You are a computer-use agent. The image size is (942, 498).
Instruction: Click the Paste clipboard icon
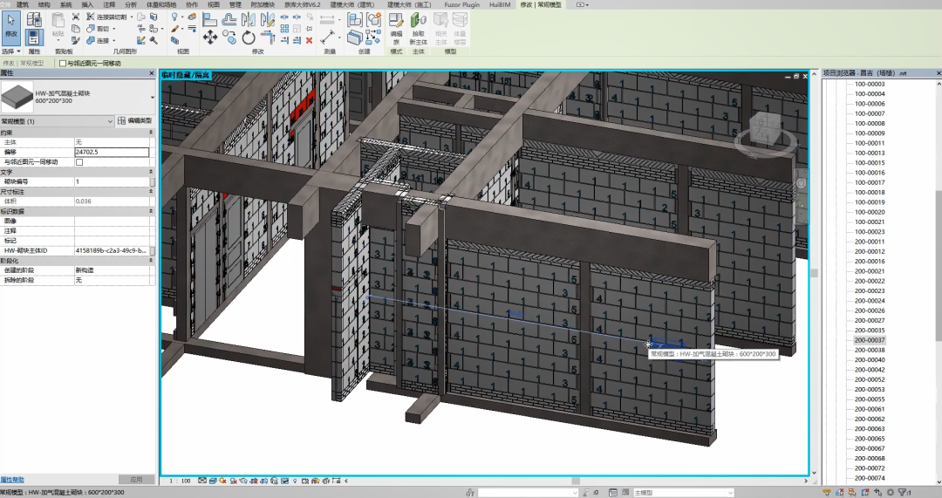[58, 24]
